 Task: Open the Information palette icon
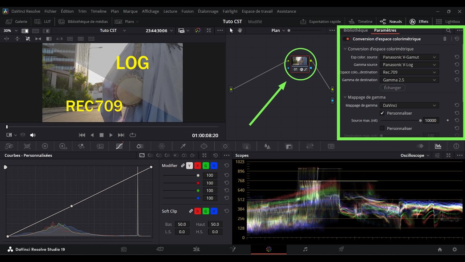tap(456, 146)
